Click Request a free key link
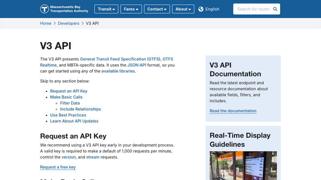Screen dimensions: 321x180 58,167
